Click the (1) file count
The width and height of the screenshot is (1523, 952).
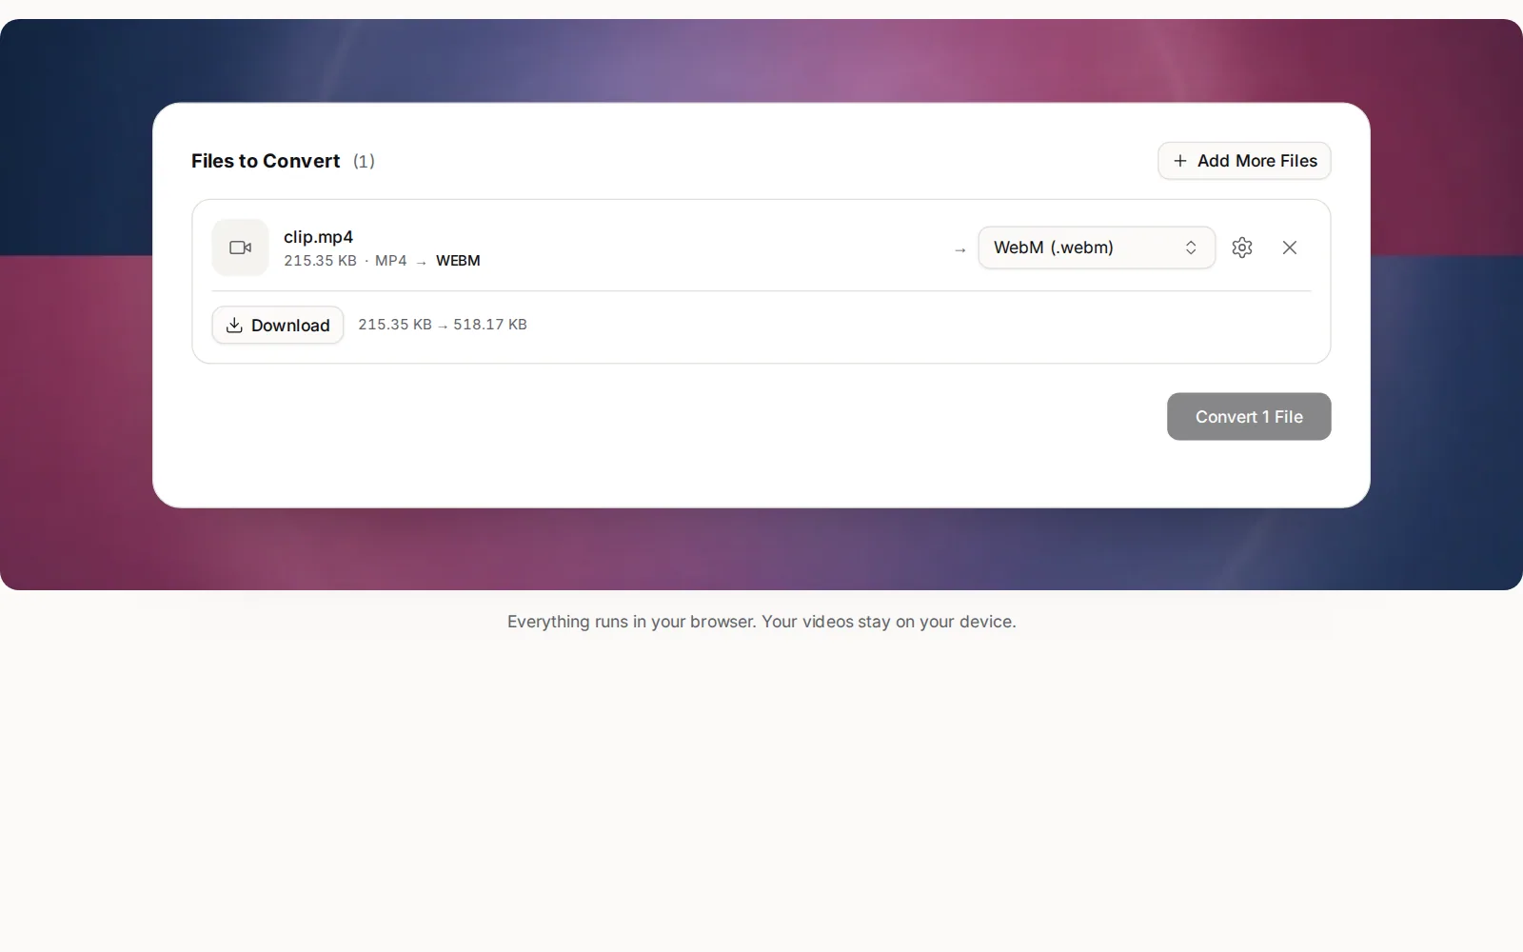[364, 161]
